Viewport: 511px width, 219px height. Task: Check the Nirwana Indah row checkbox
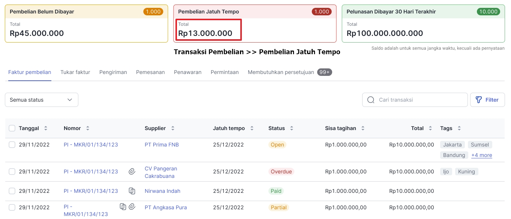coord(12,191)
